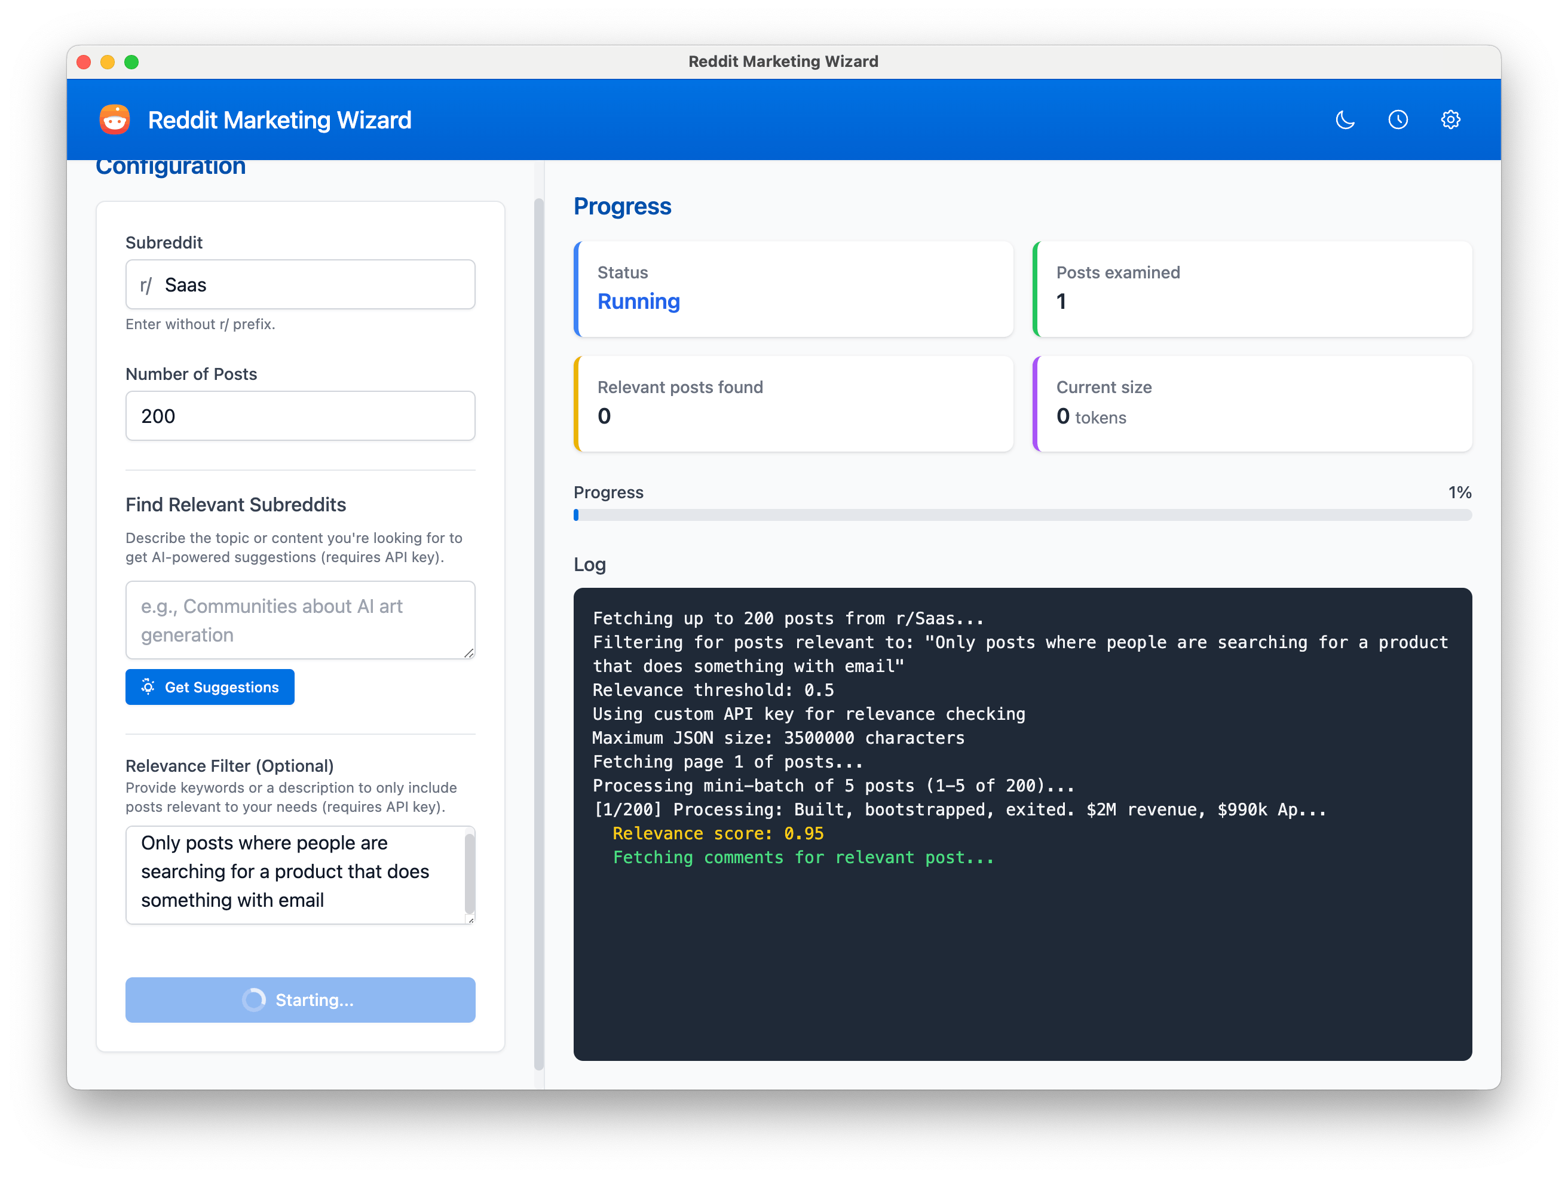Click the spinner on Starting button
Screen dimensions: 1568x1178
(254, 999)
